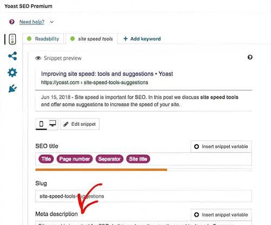
Task: Click the eye icon beside Snippet preview
Action: tap(38, 58)
